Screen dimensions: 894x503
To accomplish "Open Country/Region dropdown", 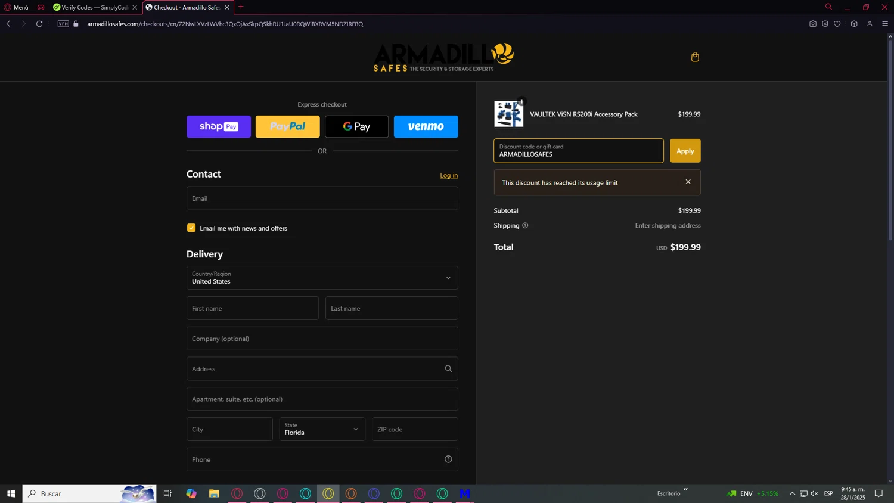I will pos(322,278).
